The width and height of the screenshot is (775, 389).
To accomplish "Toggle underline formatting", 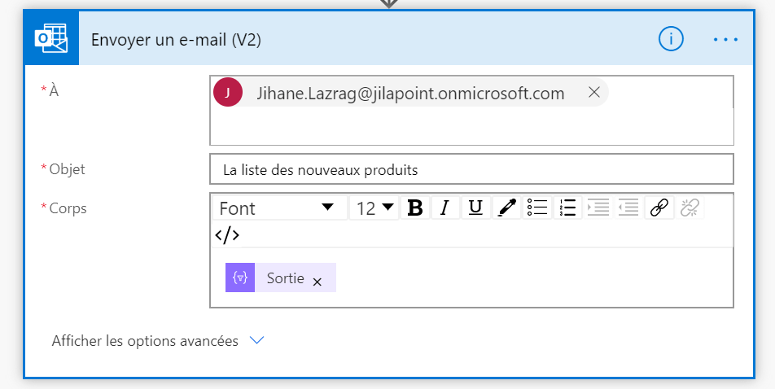I will tap(475, 208).
